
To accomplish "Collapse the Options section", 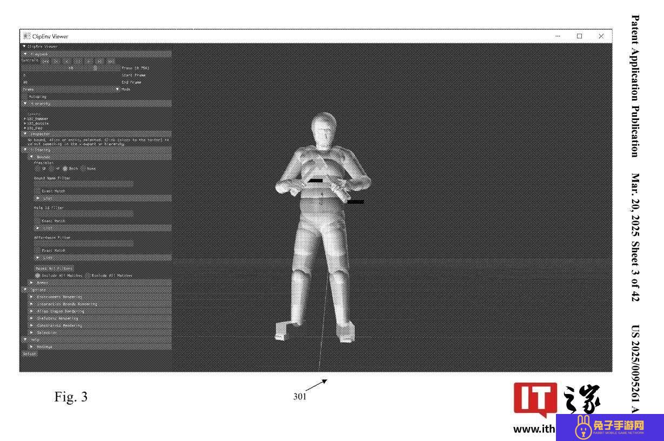I will point(96,290).
